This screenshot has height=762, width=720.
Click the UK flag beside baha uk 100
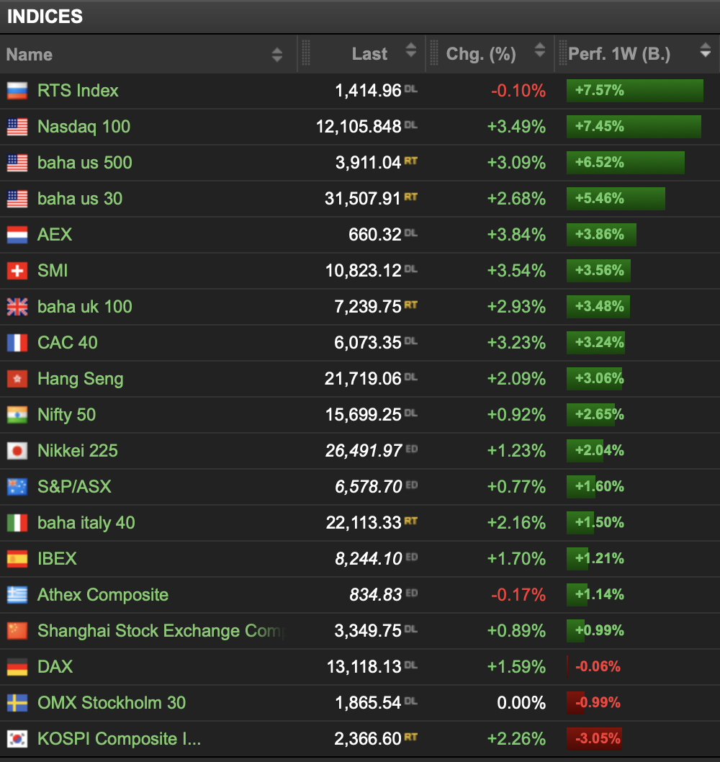(x=17, y=307)
